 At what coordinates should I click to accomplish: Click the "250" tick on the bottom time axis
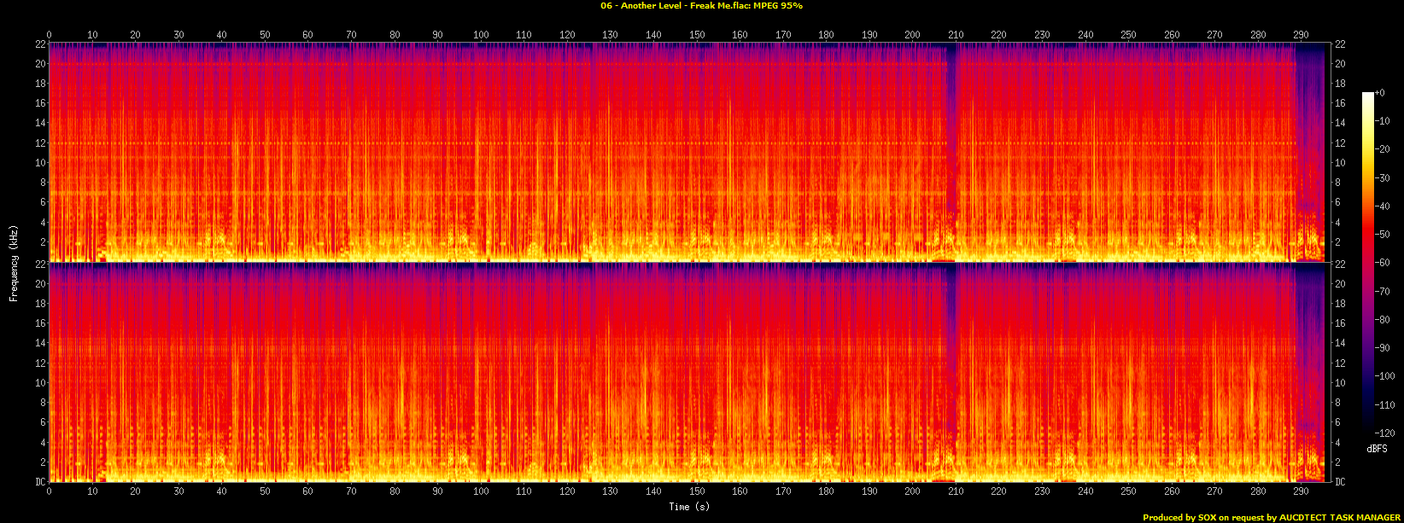[x=1128, y=491]
